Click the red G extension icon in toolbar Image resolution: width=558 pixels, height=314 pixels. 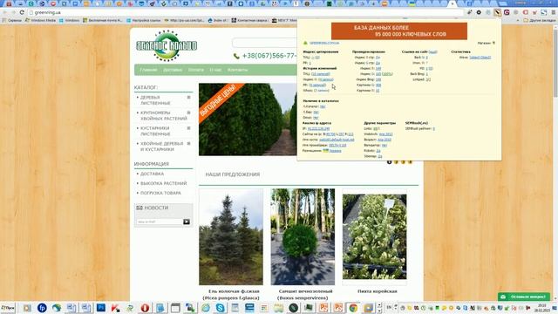(507, 12)
